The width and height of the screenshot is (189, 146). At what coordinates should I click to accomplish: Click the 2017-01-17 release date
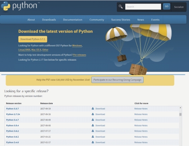pyautogui.click(x=45, y=142)
